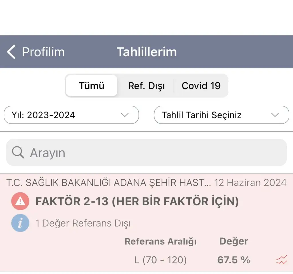Switch to the Ref. Dışı tab
This screenshot has height=274, width=293.
[x=146, y=86]
